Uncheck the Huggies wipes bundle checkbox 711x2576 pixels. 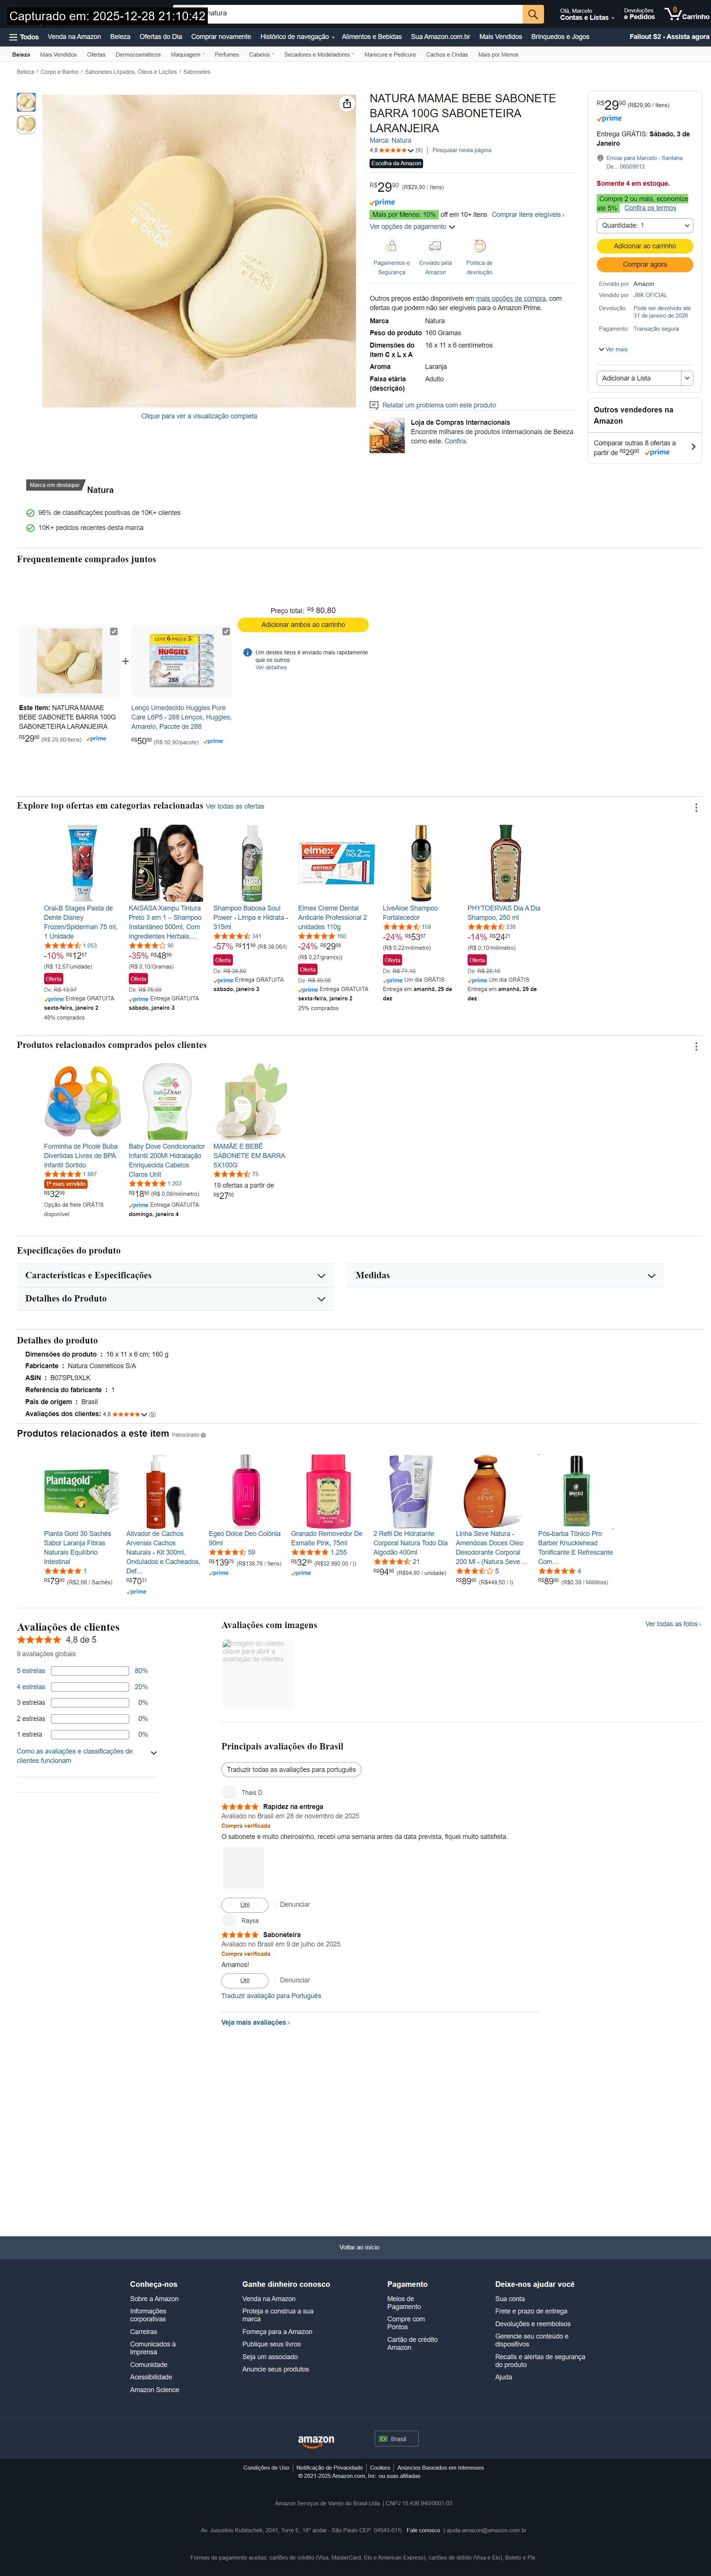pos(226,631)
